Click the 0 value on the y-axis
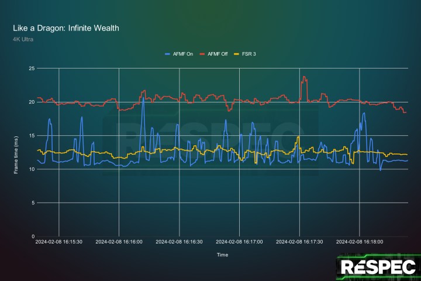The height and width of the screenshot is (281, 421). click(x=33, y=236)
